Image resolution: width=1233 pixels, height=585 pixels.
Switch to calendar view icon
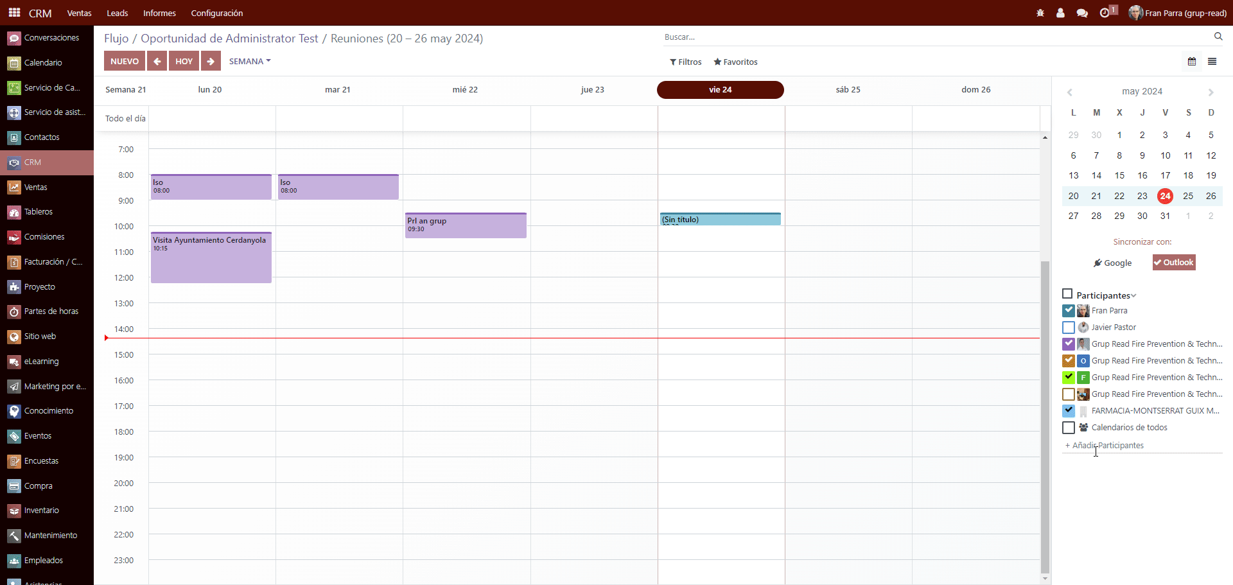tap(1192, 62)
